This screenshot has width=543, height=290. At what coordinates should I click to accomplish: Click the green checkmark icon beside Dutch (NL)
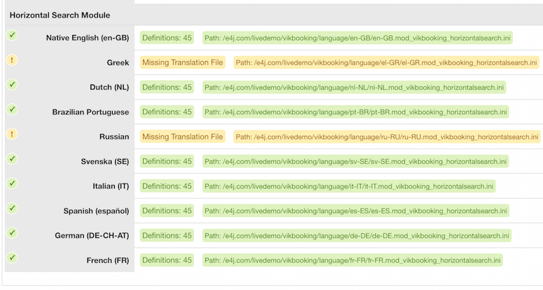coord(12,85)
